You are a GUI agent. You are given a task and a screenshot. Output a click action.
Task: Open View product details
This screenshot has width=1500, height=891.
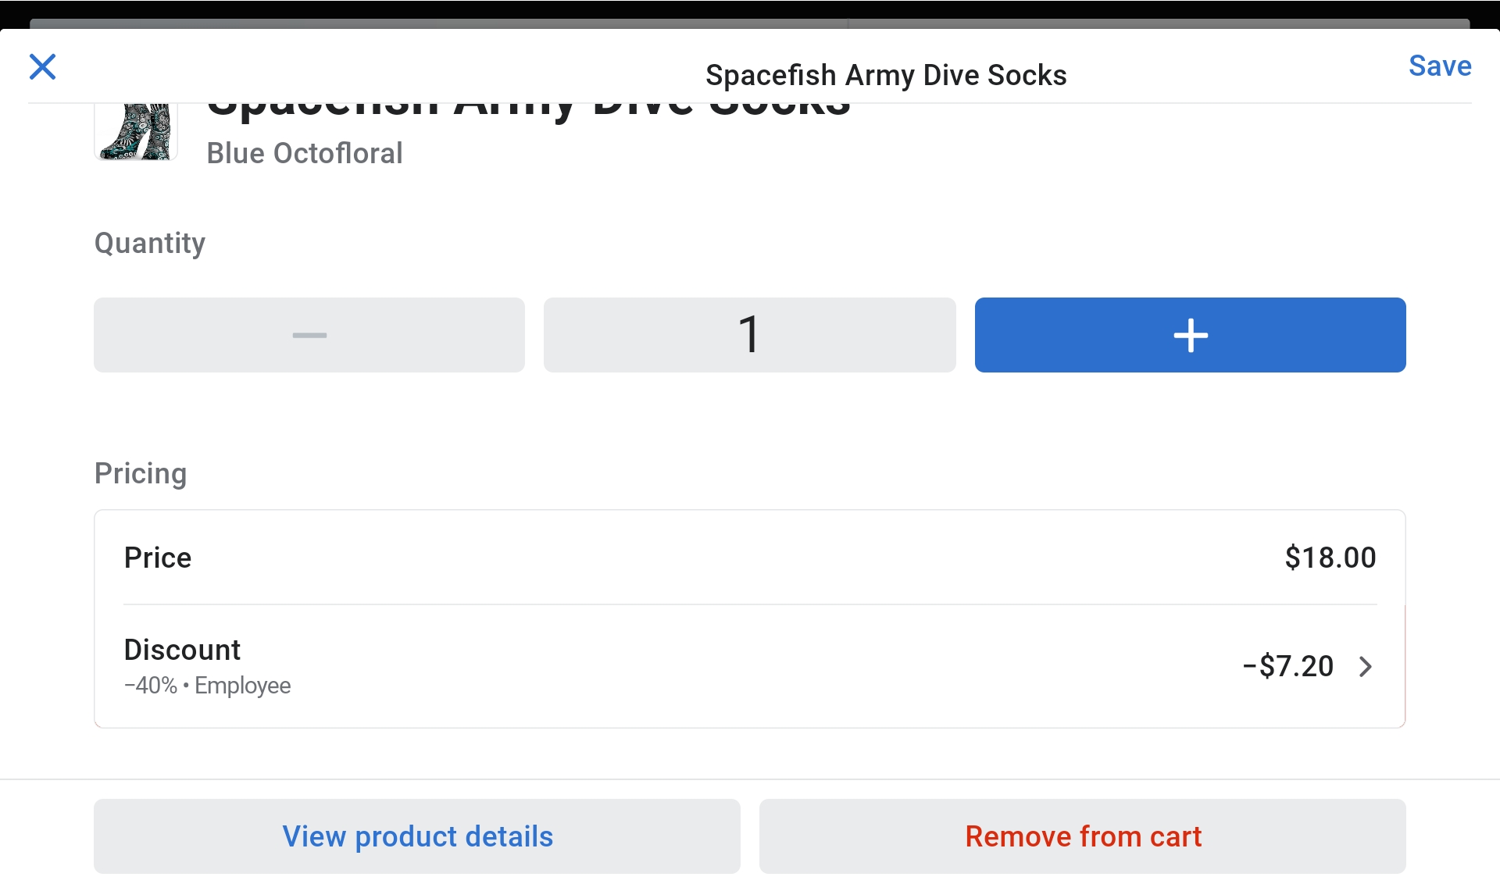click(416, 836)
